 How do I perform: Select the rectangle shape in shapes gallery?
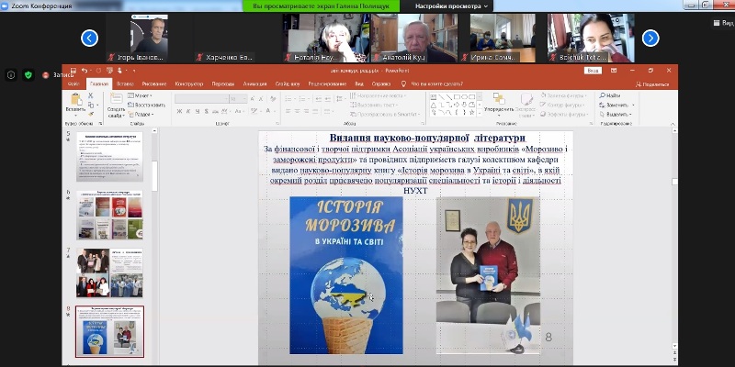[457, 97]
